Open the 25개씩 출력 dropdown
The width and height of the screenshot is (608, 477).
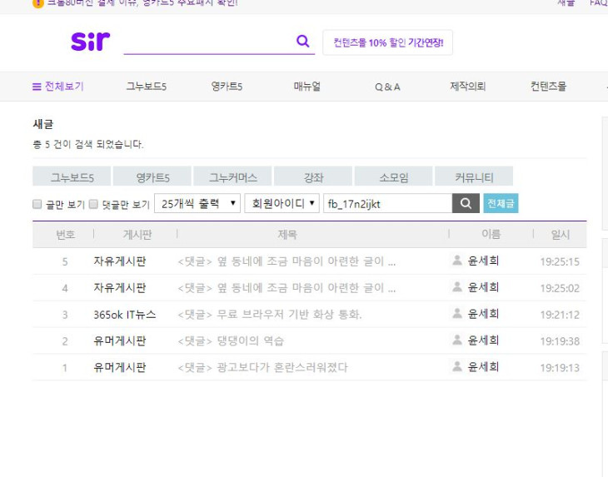(x=197, y=203)
